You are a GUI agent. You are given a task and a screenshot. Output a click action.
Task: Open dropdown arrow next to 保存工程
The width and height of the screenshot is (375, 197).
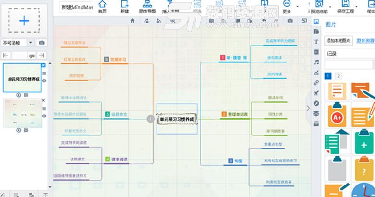[356, 6]
